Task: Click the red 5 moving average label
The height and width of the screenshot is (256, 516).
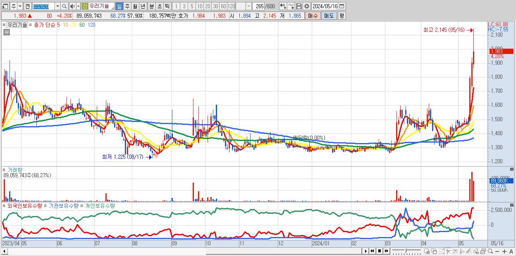Action: click(58, 25)
